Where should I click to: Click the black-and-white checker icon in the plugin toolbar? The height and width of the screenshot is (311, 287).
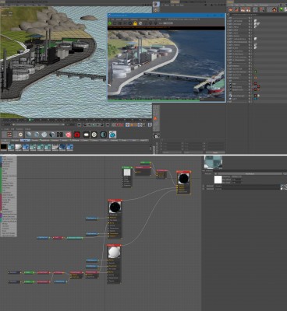click(60, 135)
